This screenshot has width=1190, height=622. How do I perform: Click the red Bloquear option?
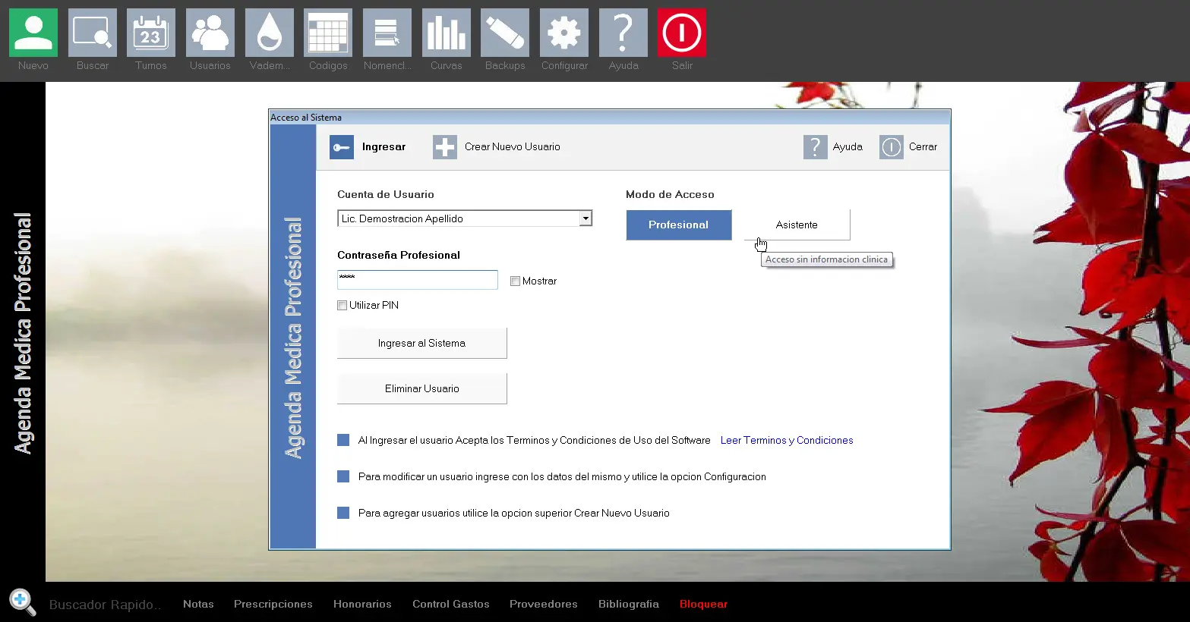[703, 605]
